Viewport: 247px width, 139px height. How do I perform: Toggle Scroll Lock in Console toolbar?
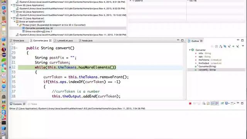click(x=208, y=103)
